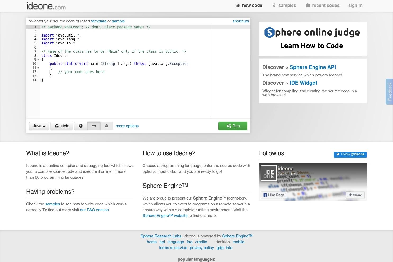Set visibility to secret with glasses icon

(x=94, y=126)
